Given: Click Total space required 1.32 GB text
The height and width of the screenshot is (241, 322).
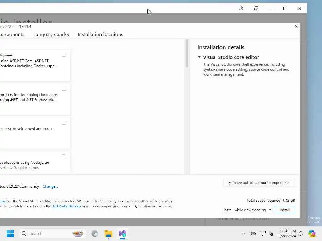Looking at the screenshot, I should [271, 201].
